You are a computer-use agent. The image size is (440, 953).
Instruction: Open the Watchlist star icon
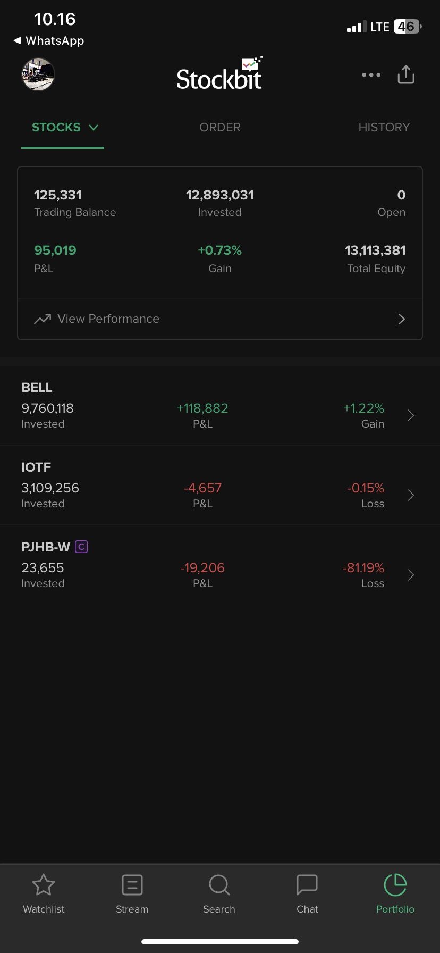coord(44,885)
